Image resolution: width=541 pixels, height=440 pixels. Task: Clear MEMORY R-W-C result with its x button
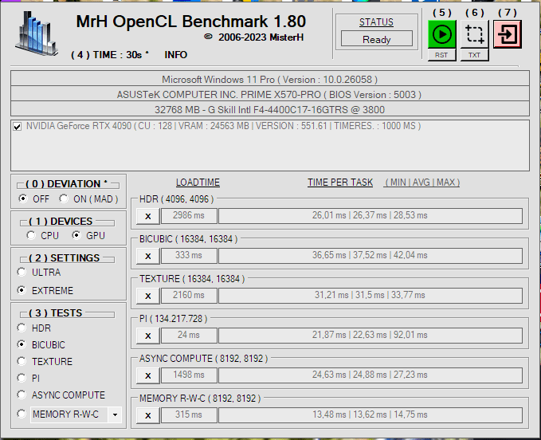pos(148,415)
